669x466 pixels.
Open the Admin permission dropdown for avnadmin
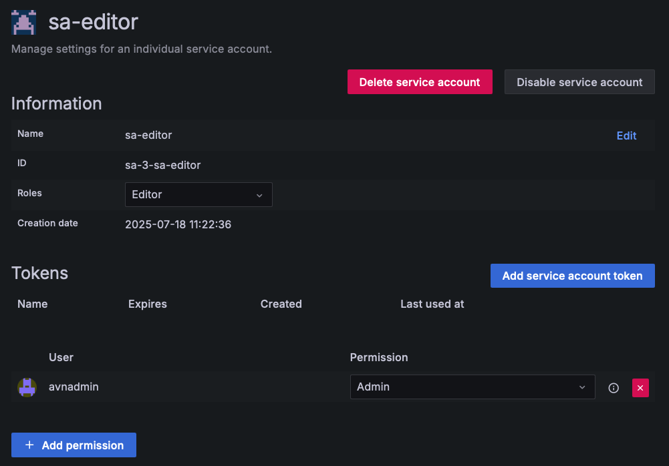[473, 387]
